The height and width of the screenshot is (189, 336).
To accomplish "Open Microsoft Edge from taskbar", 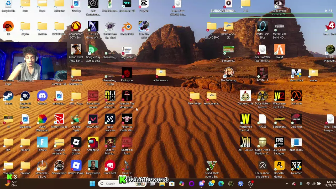I will click(x=221, y=184).
